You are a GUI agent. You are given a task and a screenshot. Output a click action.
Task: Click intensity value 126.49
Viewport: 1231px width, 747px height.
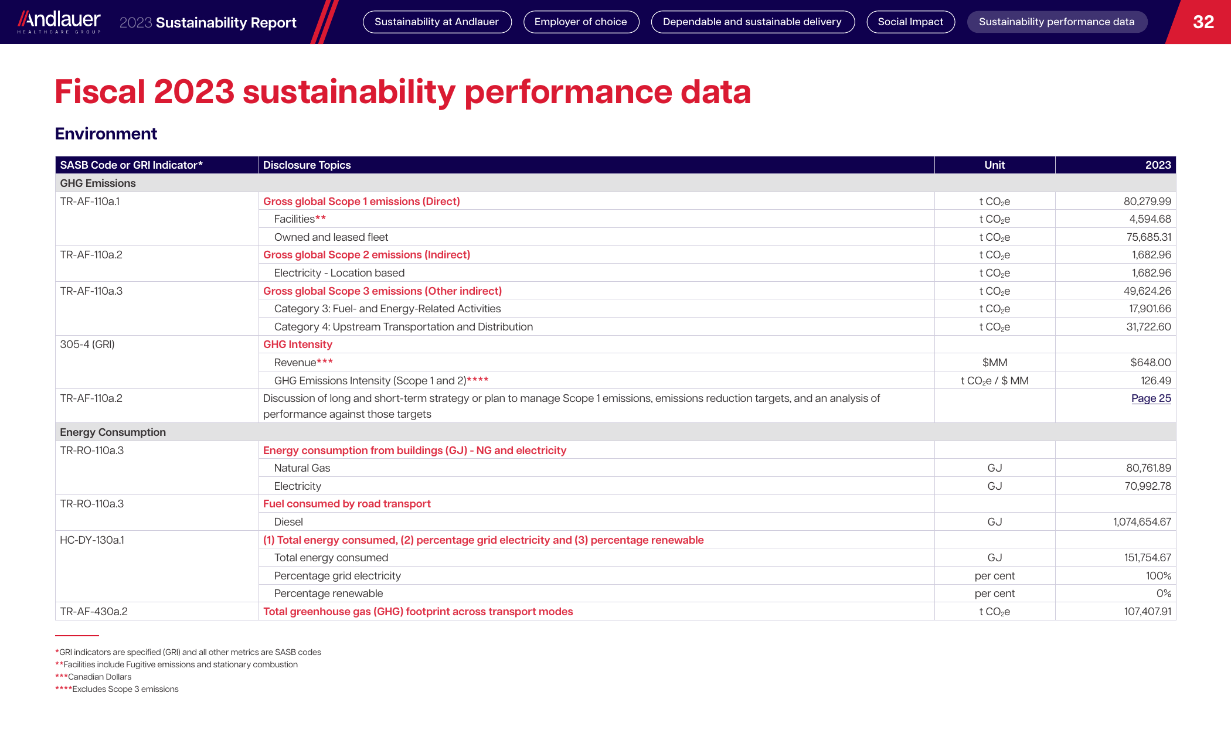[x=1155, y=381]
